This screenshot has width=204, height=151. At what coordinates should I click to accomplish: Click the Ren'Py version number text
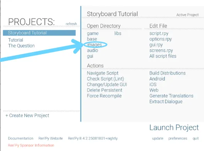93,138
